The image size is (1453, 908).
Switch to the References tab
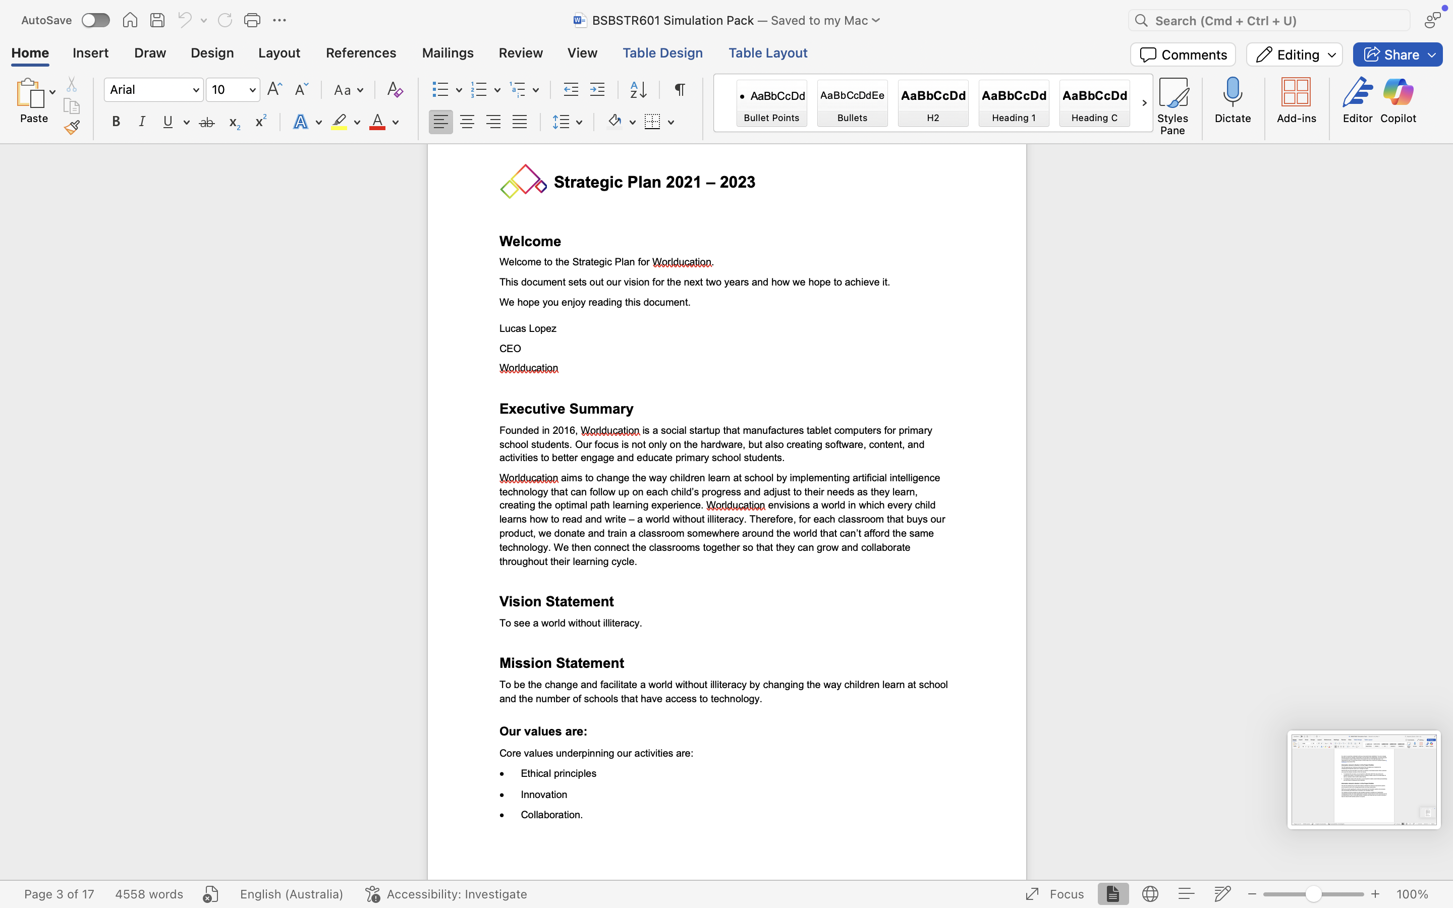coord(361,53)
